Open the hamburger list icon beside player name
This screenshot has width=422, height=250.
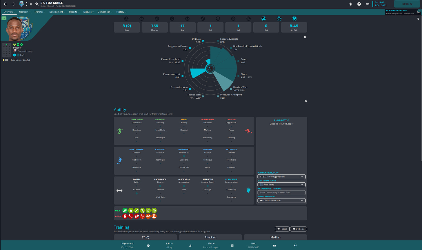click(x=31, y=4)
